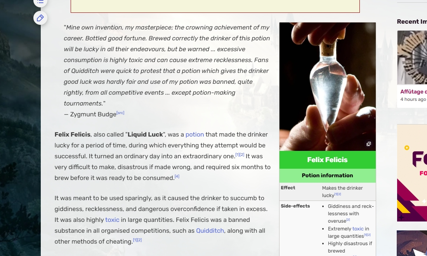Screen dimensions: 427x256
Task: Click the [src] citation after Zygmunt Budge
Action: 120,112
